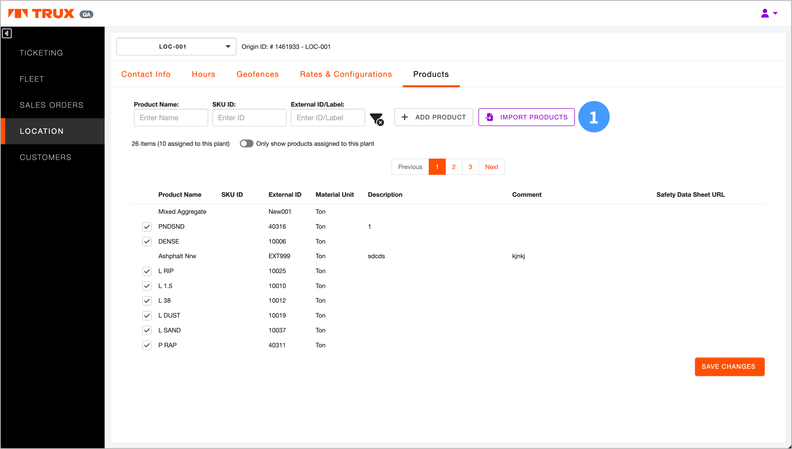This screenshot has width=792, height=449.
Task: Collapse the sidebar with the arrow icon
Action: 7,33
